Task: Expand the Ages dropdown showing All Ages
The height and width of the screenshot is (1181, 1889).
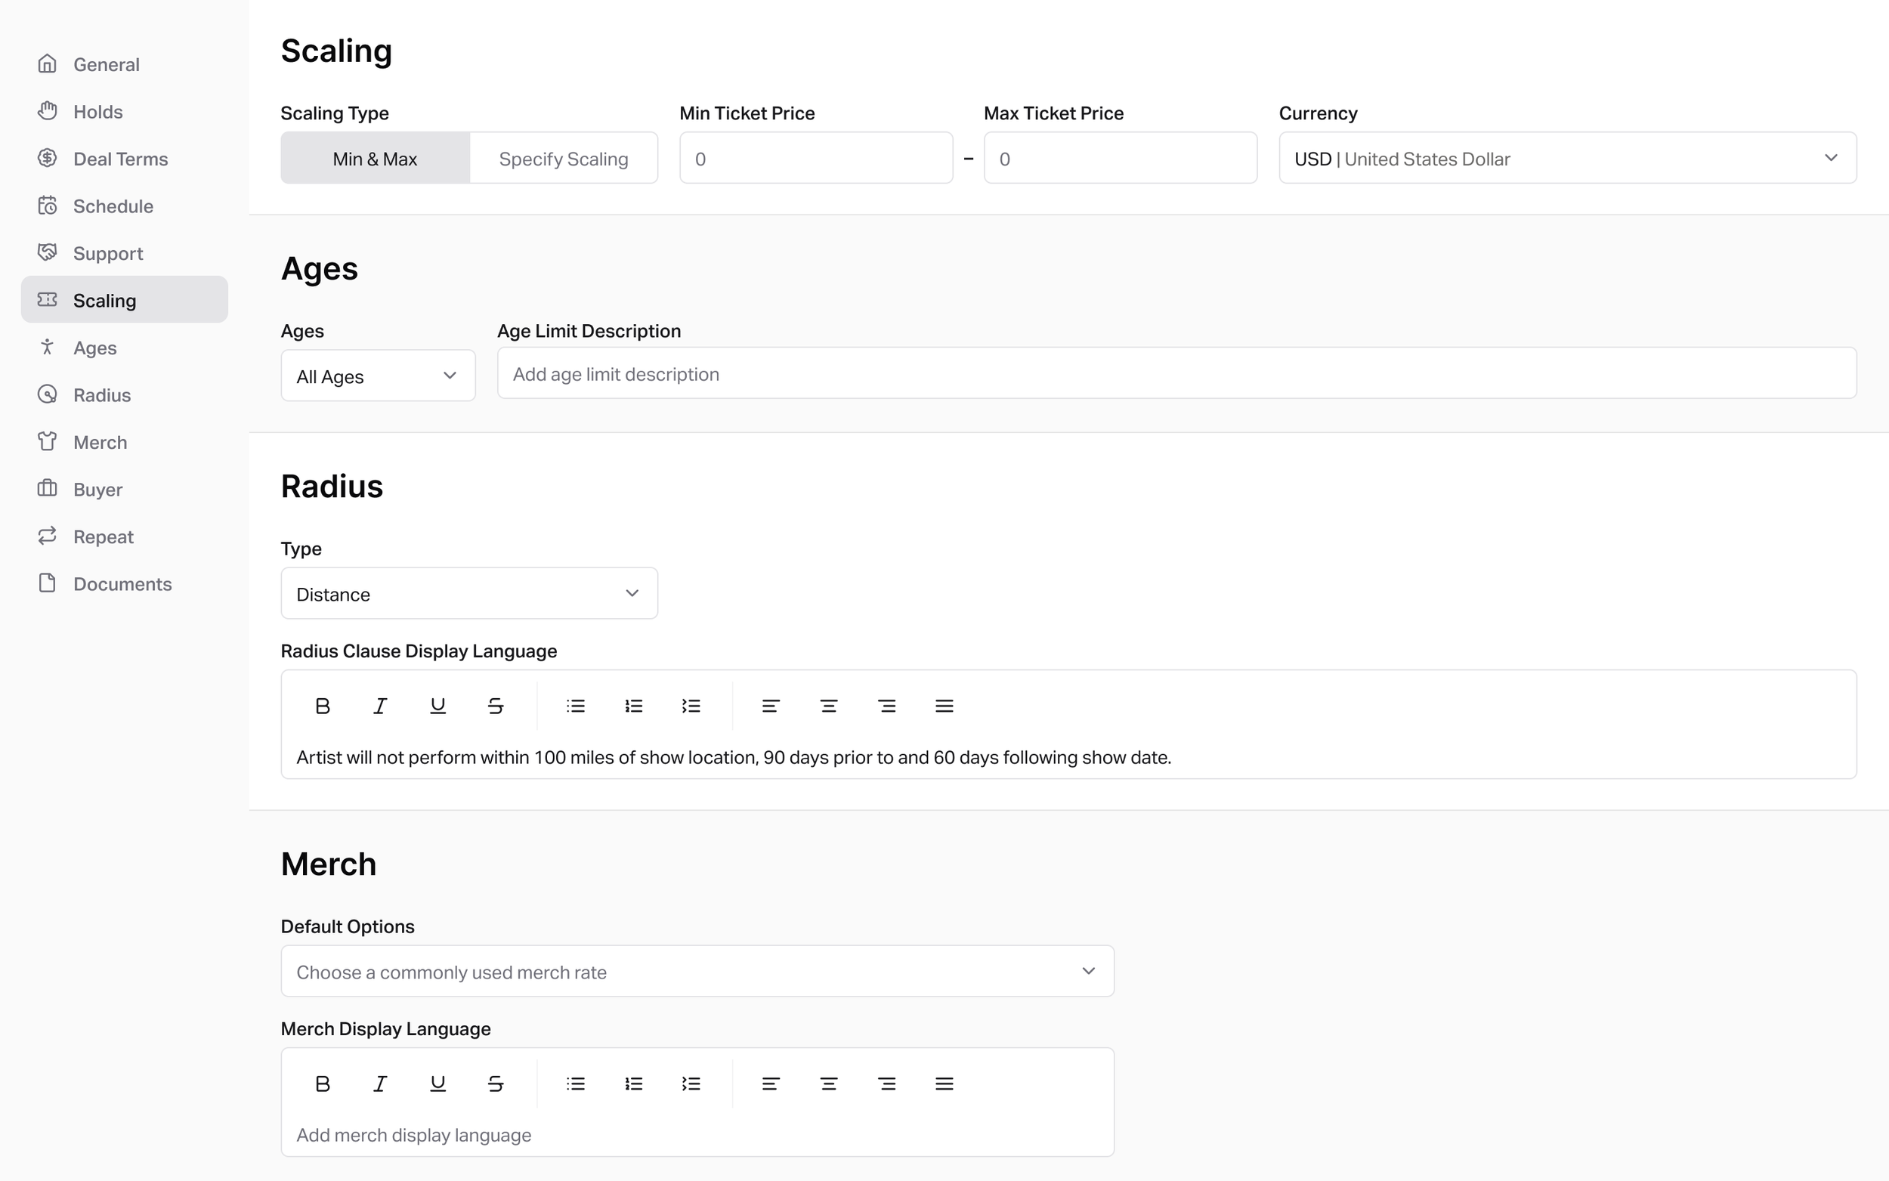Action: pos(377,375)
